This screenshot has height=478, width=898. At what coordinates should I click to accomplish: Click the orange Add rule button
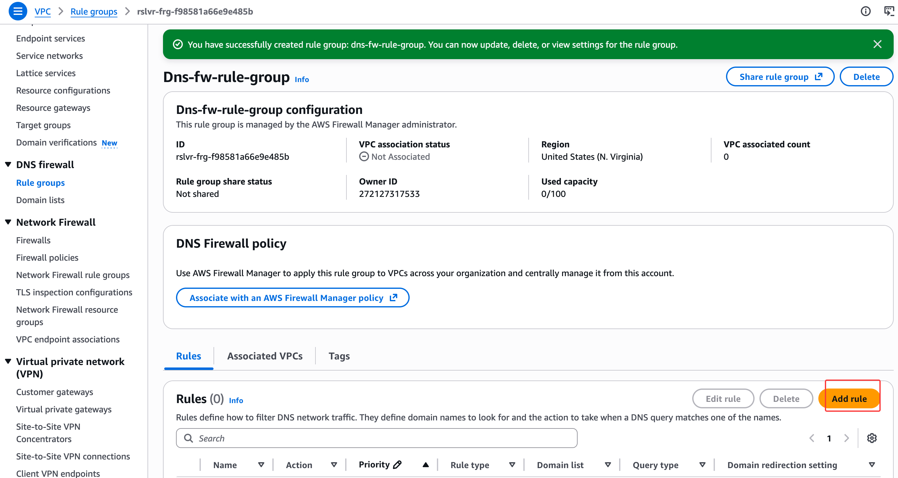tap(849, 398)
